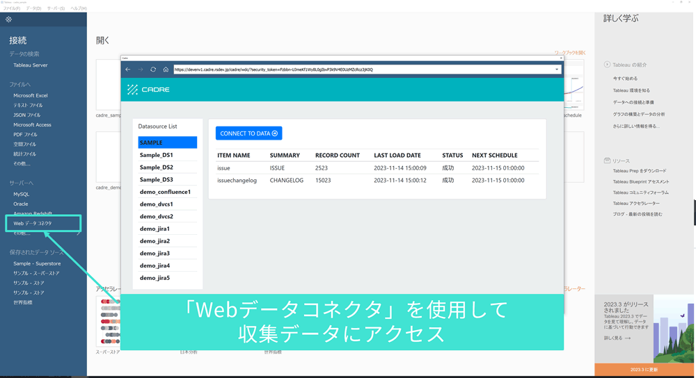This screenshot has height=378, width=696.
Task: Go back in the Cadre browser window
Action: pos(128,69)
